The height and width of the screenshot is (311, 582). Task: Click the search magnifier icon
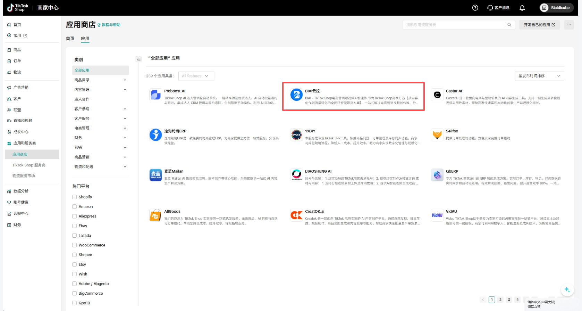pyautogui.click(x=509, y=25)
